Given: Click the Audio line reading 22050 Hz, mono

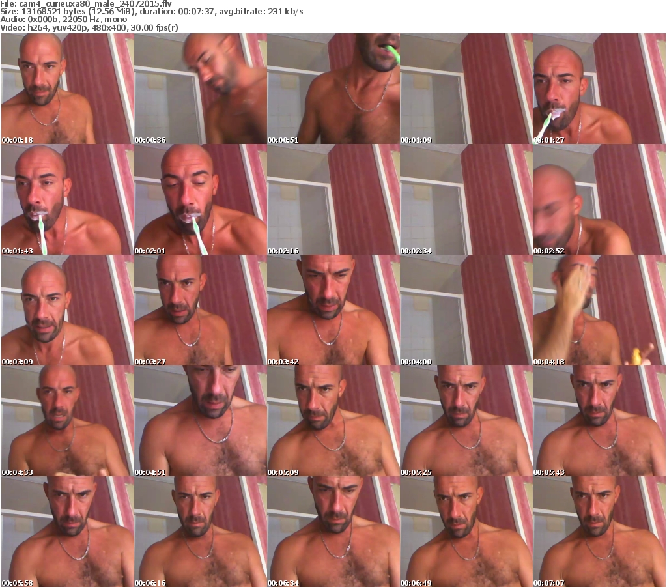Looking at the screenshot, I should (63, 20).
